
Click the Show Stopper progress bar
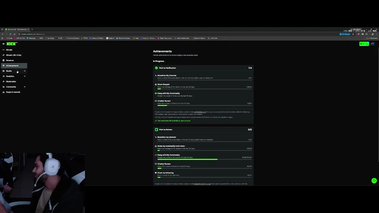coord(205,89)
